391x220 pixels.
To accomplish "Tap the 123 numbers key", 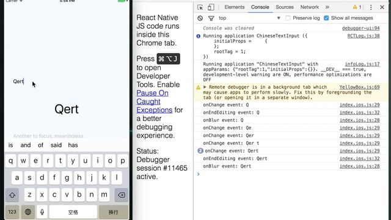I will pos(12,212).
